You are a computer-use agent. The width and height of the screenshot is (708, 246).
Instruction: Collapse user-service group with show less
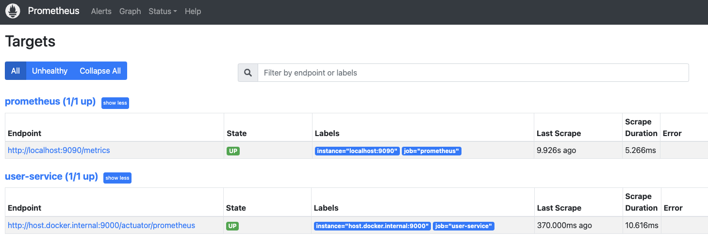117,178
